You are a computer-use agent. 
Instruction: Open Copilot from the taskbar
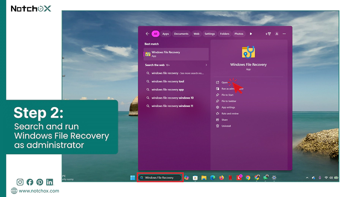[186, 178]
